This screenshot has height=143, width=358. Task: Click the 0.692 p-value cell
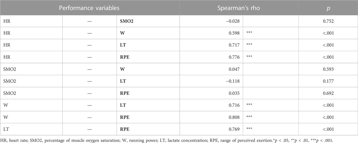pos(328,93)
